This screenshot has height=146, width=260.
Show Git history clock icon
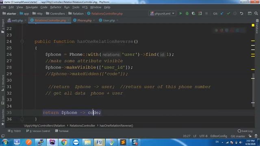click(235, 13)
